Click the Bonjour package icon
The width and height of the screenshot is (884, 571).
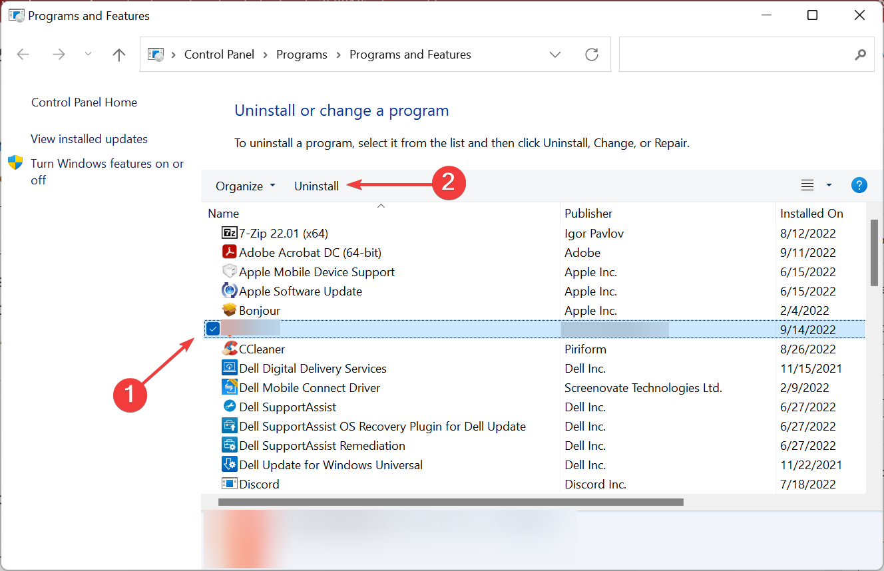[230, 310]
